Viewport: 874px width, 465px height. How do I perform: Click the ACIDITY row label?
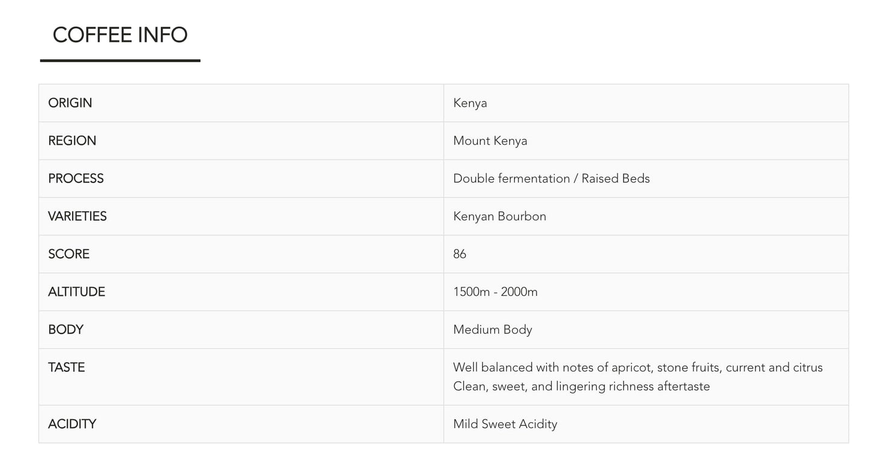[72, 424]
